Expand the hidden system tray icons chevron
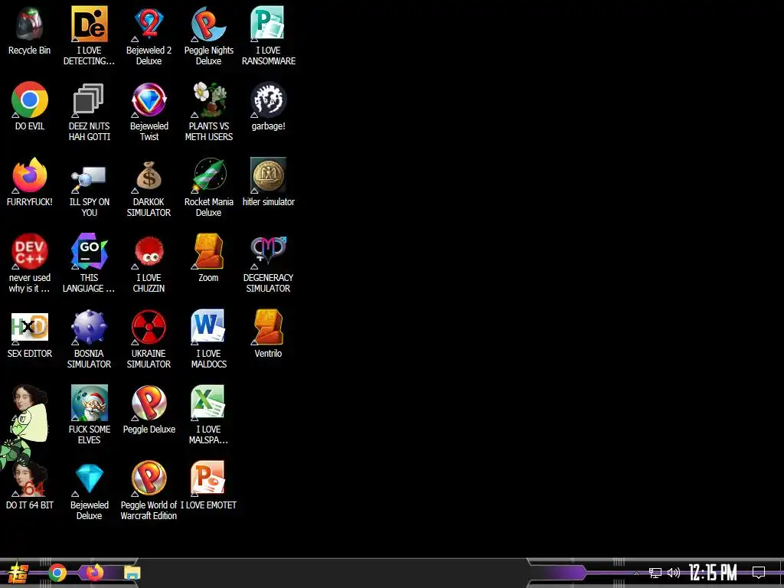Viewport: 784px width, 588px height. (636, 573)
